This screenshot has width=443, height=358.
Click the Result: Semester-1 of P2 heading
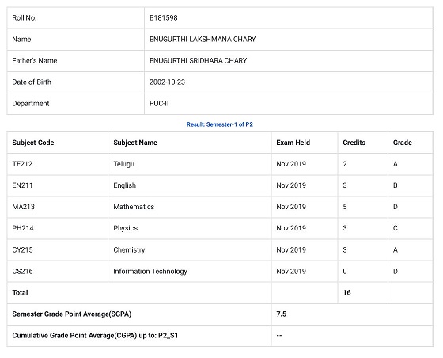(220, 124)
